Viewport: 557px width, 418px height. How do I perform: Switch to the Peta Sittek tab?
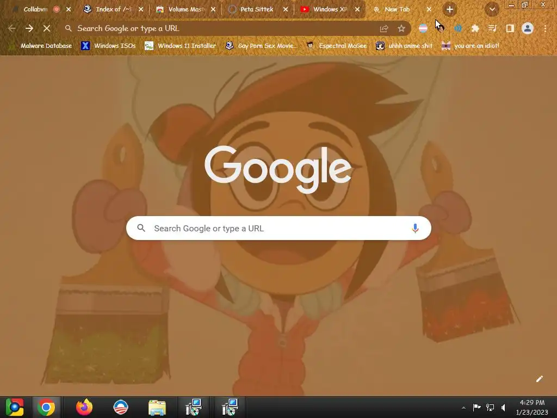pyautogui.click(x=257, y=10)
